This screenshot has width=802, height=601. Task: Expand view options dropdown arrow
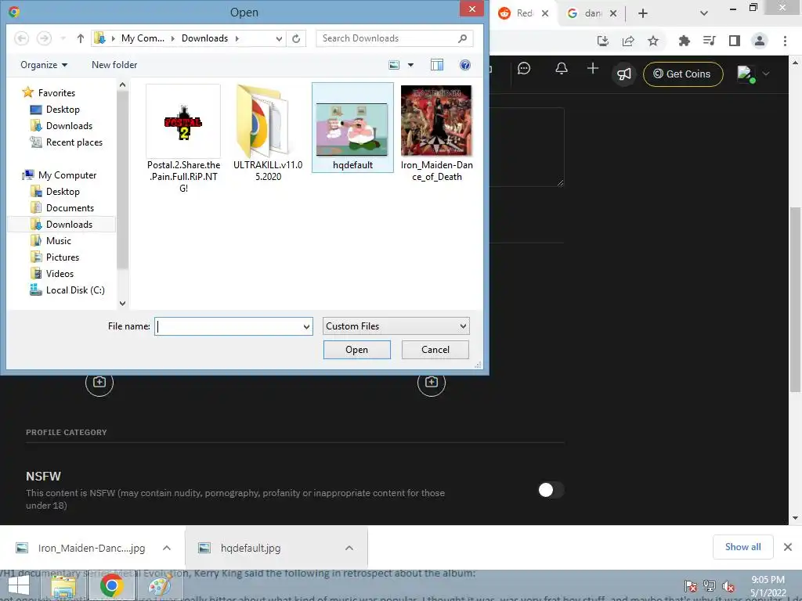click(410, 65)
